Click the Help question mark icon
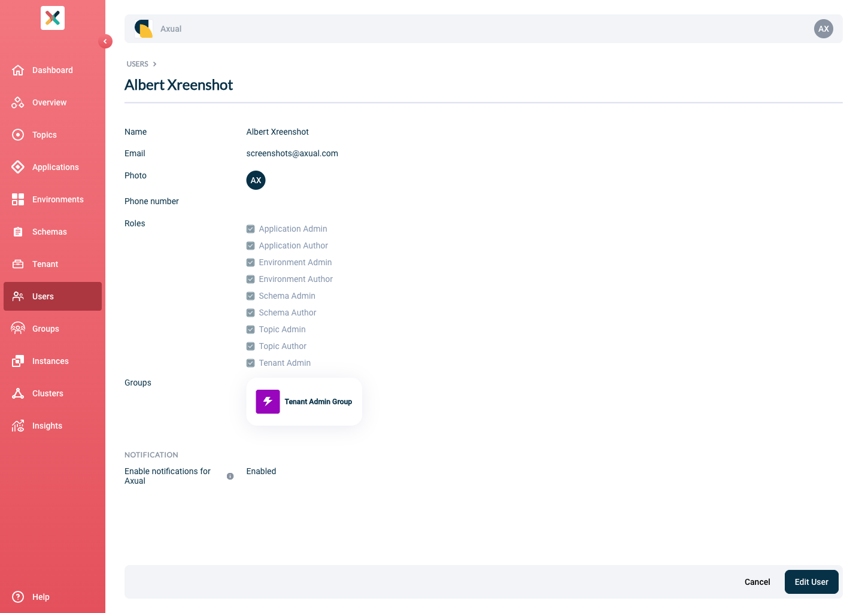Viewport: 862px width, 613px height. tap(18, 597)
